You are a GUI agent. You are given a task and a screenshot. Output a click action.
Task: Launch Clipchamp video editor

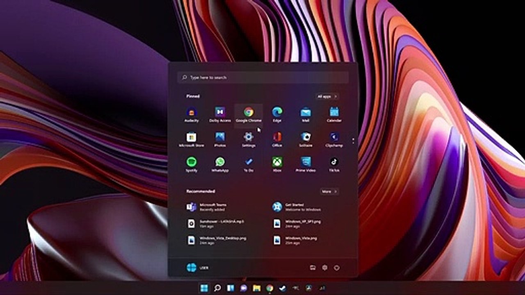[x=334, y=139]
